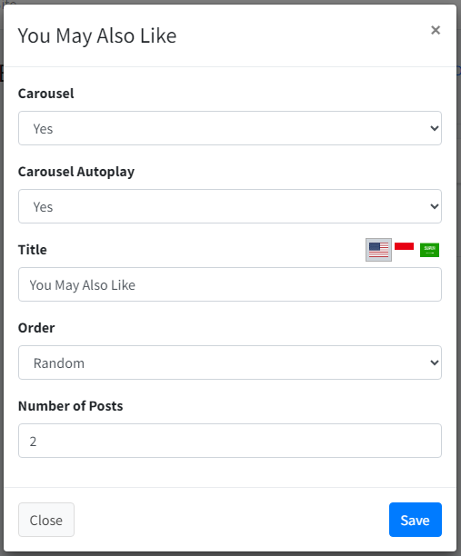Image resolution: width=461 pixels, height=556 pixels.
Task: Click the dialog heading You May Also Like
Action: pos(97,36)
